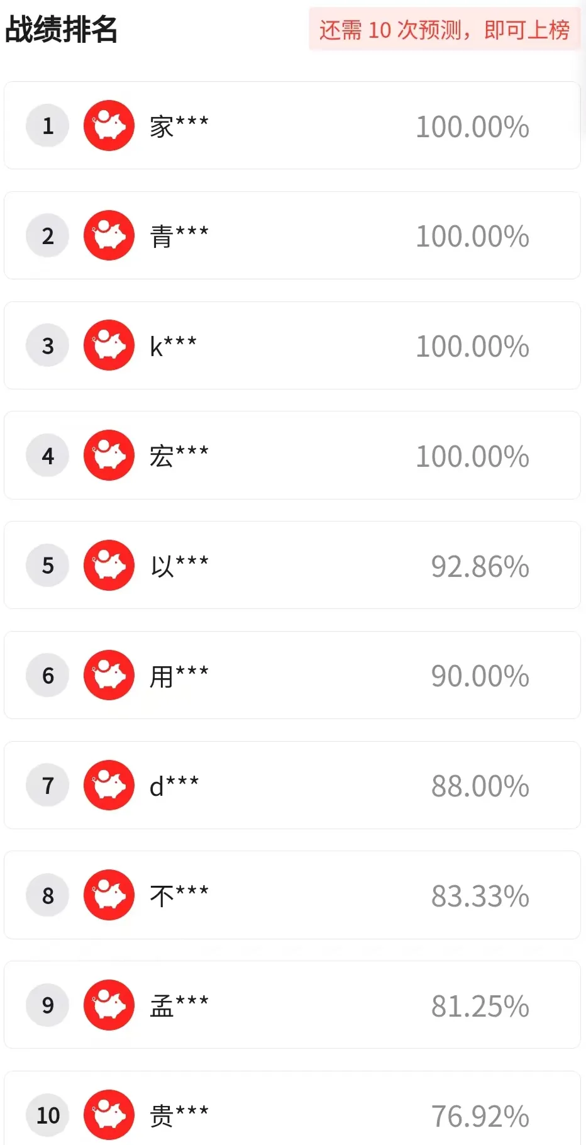
Task: Click piggy bank avatar of 青***
Action: tap(109, 235)
